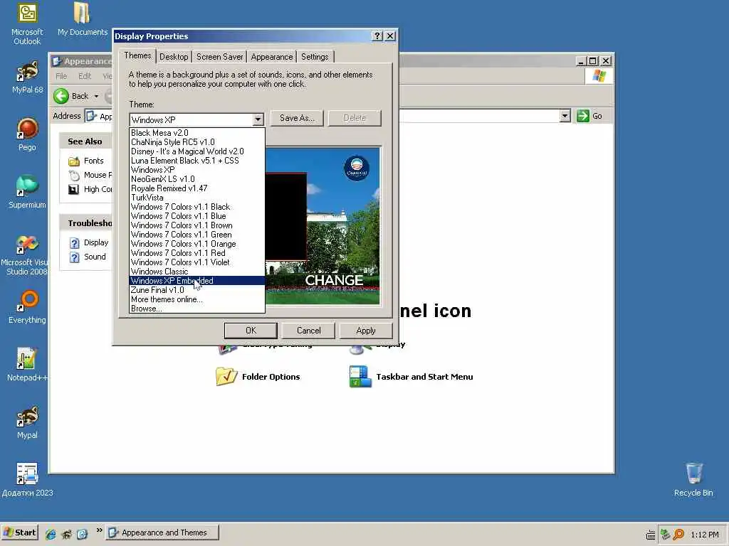Viewport: 729px width, 546px height.
Task: Click Back arrow in Appearance window
Action: pyautogui.click(x=61, y=96)
